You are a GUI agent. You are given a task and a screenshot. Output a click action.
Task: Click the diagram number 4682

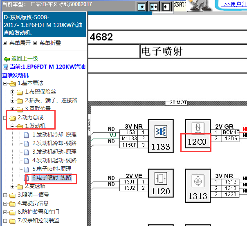coord(101,37)
